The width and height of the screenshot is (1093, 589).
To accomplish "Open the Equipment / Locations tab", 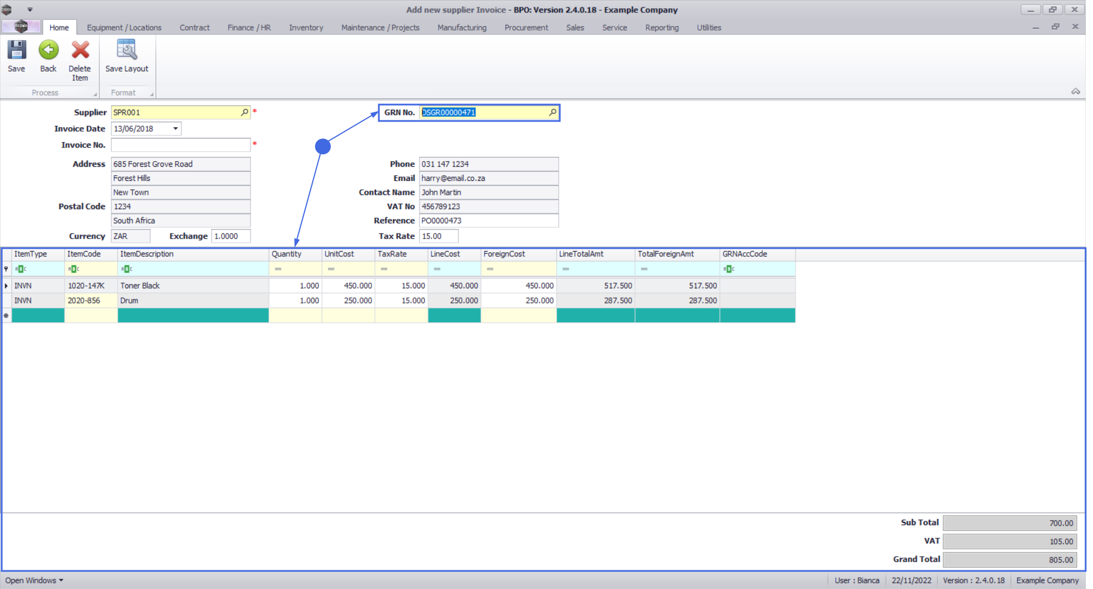I will pos(124,27).
